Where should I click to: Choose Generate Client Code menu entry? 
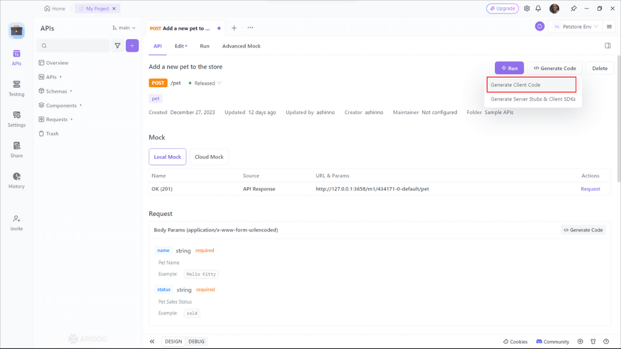[x=531, y=85]
